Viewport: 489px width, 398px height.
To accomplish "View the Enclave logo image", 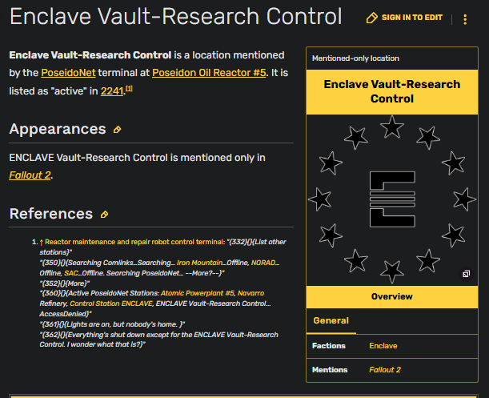I will point(392,199).
